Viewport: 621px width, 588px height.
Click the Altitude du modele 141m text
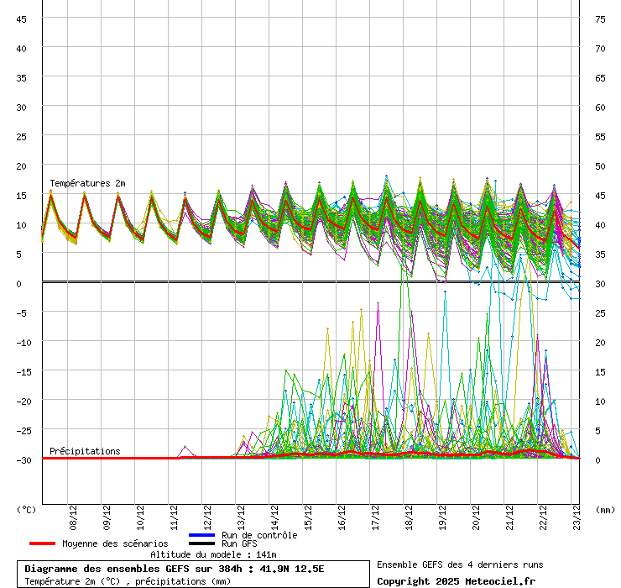pos(213,554)
